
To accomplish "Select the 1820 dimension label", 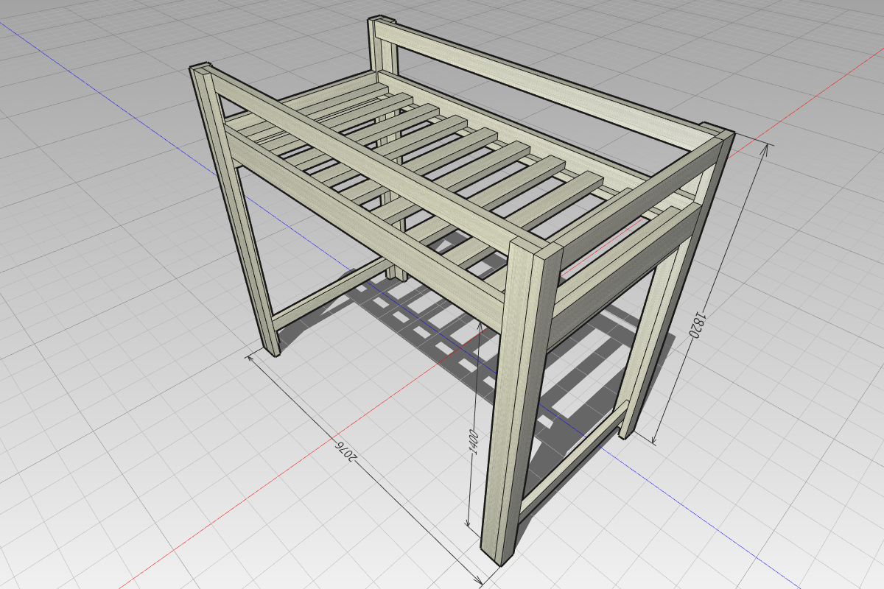I will pyautogui.click(x=696, y=325).
